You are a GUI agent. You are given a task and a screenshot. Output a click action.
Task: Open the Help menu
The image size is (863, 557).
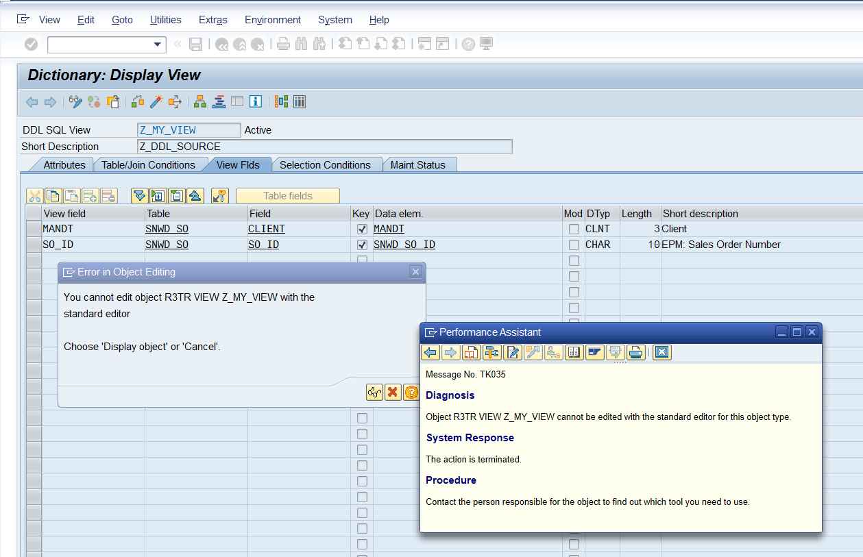tap(379, 20)
